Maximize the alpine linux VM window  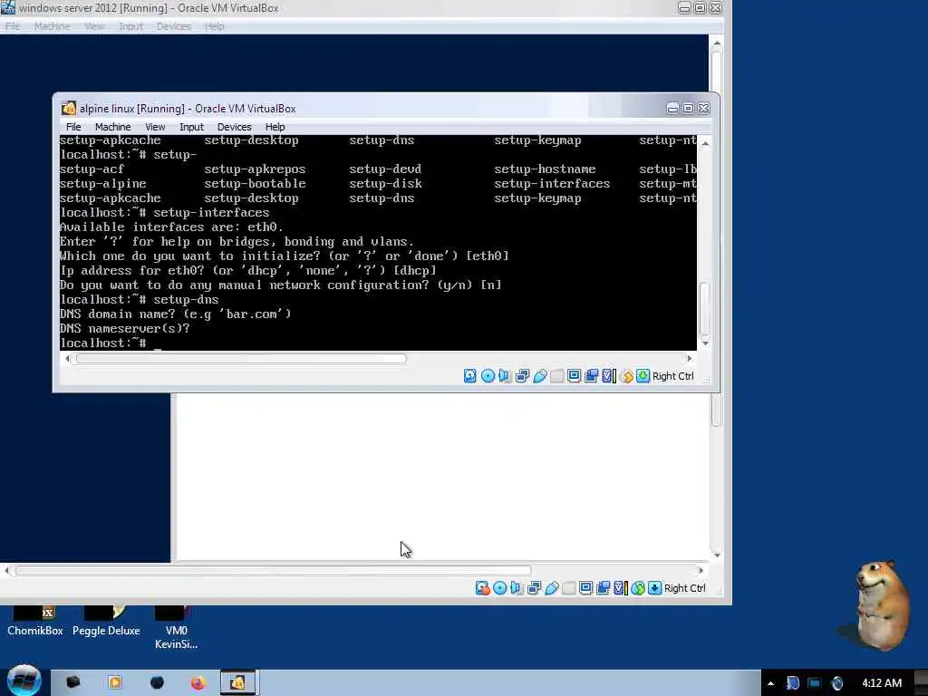pos(688,109)
